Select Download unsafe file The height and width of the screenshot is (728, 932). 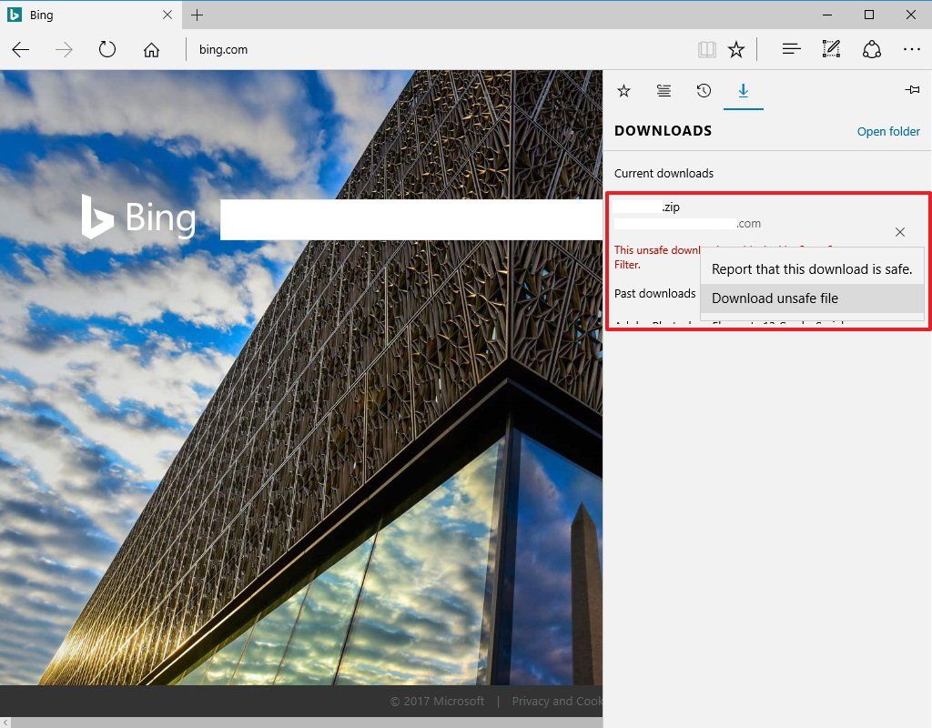pyautogui.click(x=775, y=298)
